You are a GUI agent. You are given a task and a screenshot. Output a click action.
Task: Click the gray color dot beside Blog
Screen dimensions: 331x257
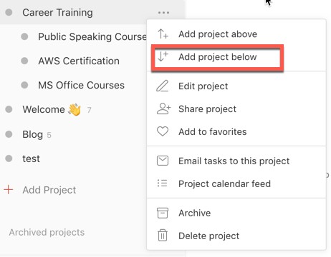pos(9,134)
